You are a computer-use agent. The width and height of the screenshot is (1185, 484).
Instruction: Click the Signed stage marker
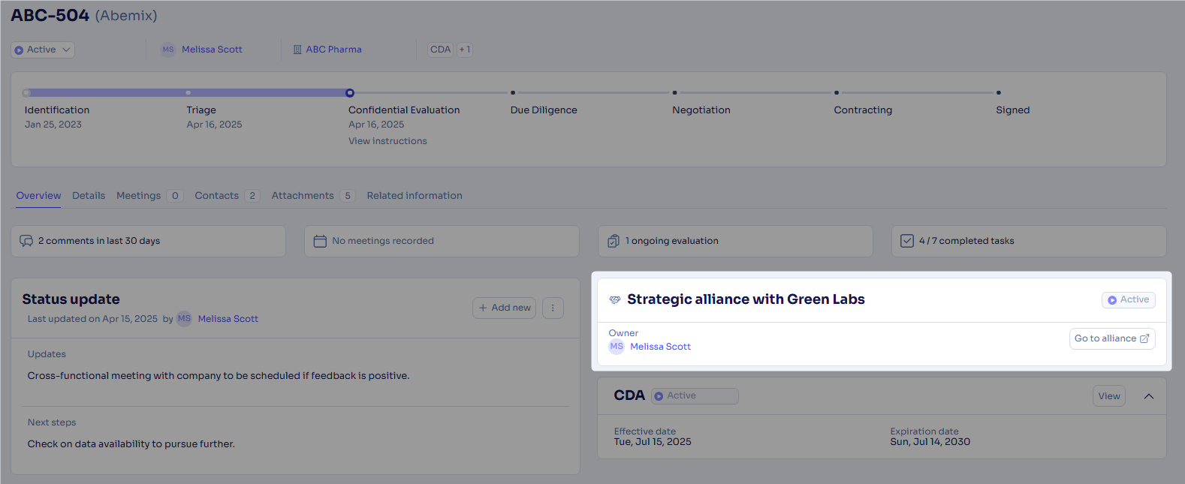(998, 93)
